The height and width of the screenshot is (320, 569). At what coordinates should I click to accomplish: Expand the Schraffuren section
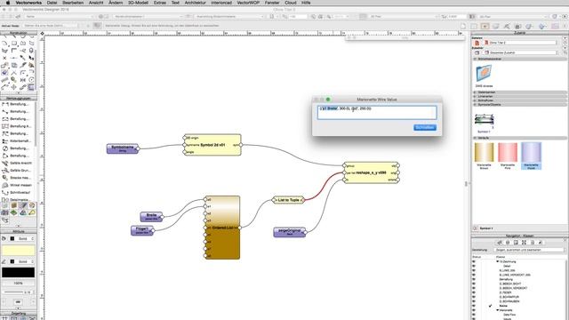475,100
